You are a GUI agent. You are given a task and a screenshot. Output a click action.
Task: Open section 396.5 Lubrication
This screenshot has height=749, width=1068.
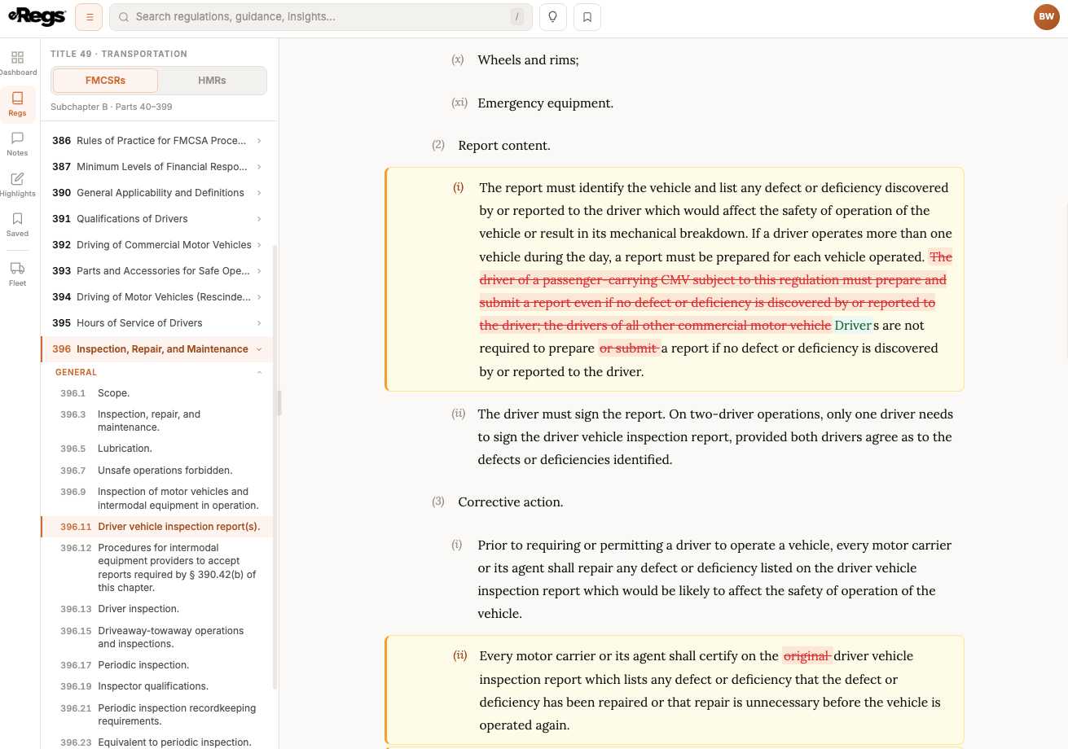156,449
